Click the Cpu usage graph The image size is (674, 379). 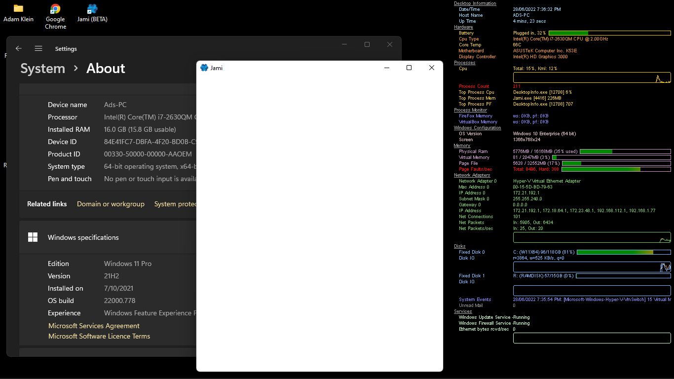[592, 77]
